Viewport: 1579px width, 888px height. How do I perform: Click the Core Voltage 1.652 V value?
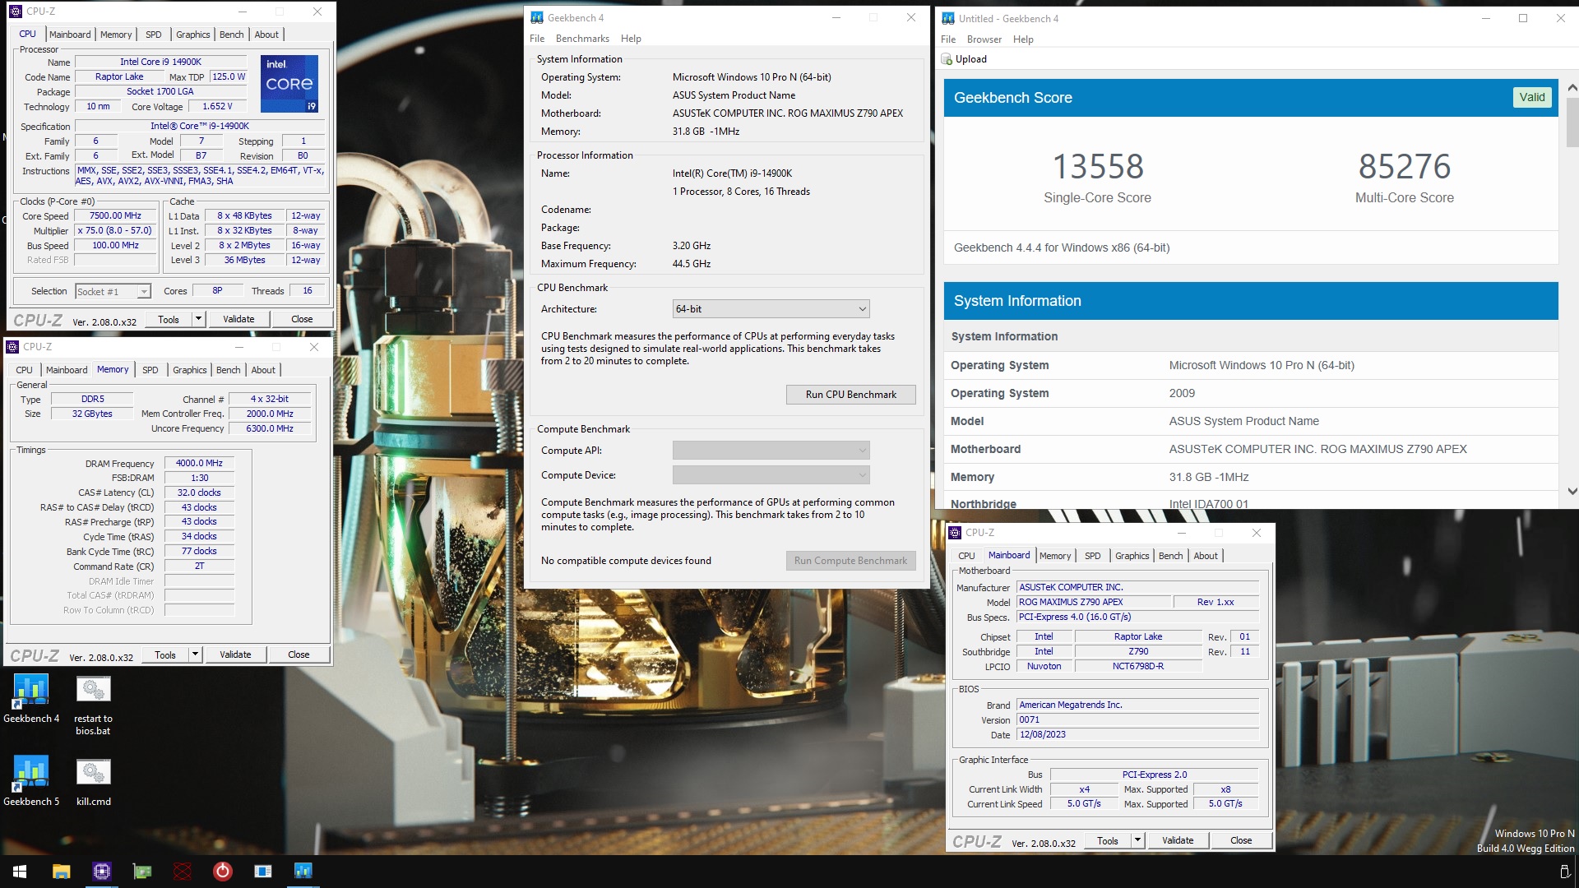click(x=217, y=107)
